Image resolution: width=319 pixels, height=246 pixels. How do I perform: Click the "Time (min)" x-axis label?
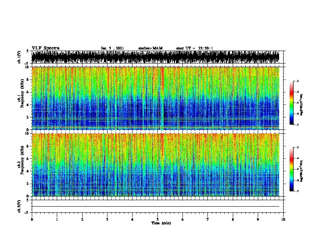pyautogui.click(x=161, y=223)
